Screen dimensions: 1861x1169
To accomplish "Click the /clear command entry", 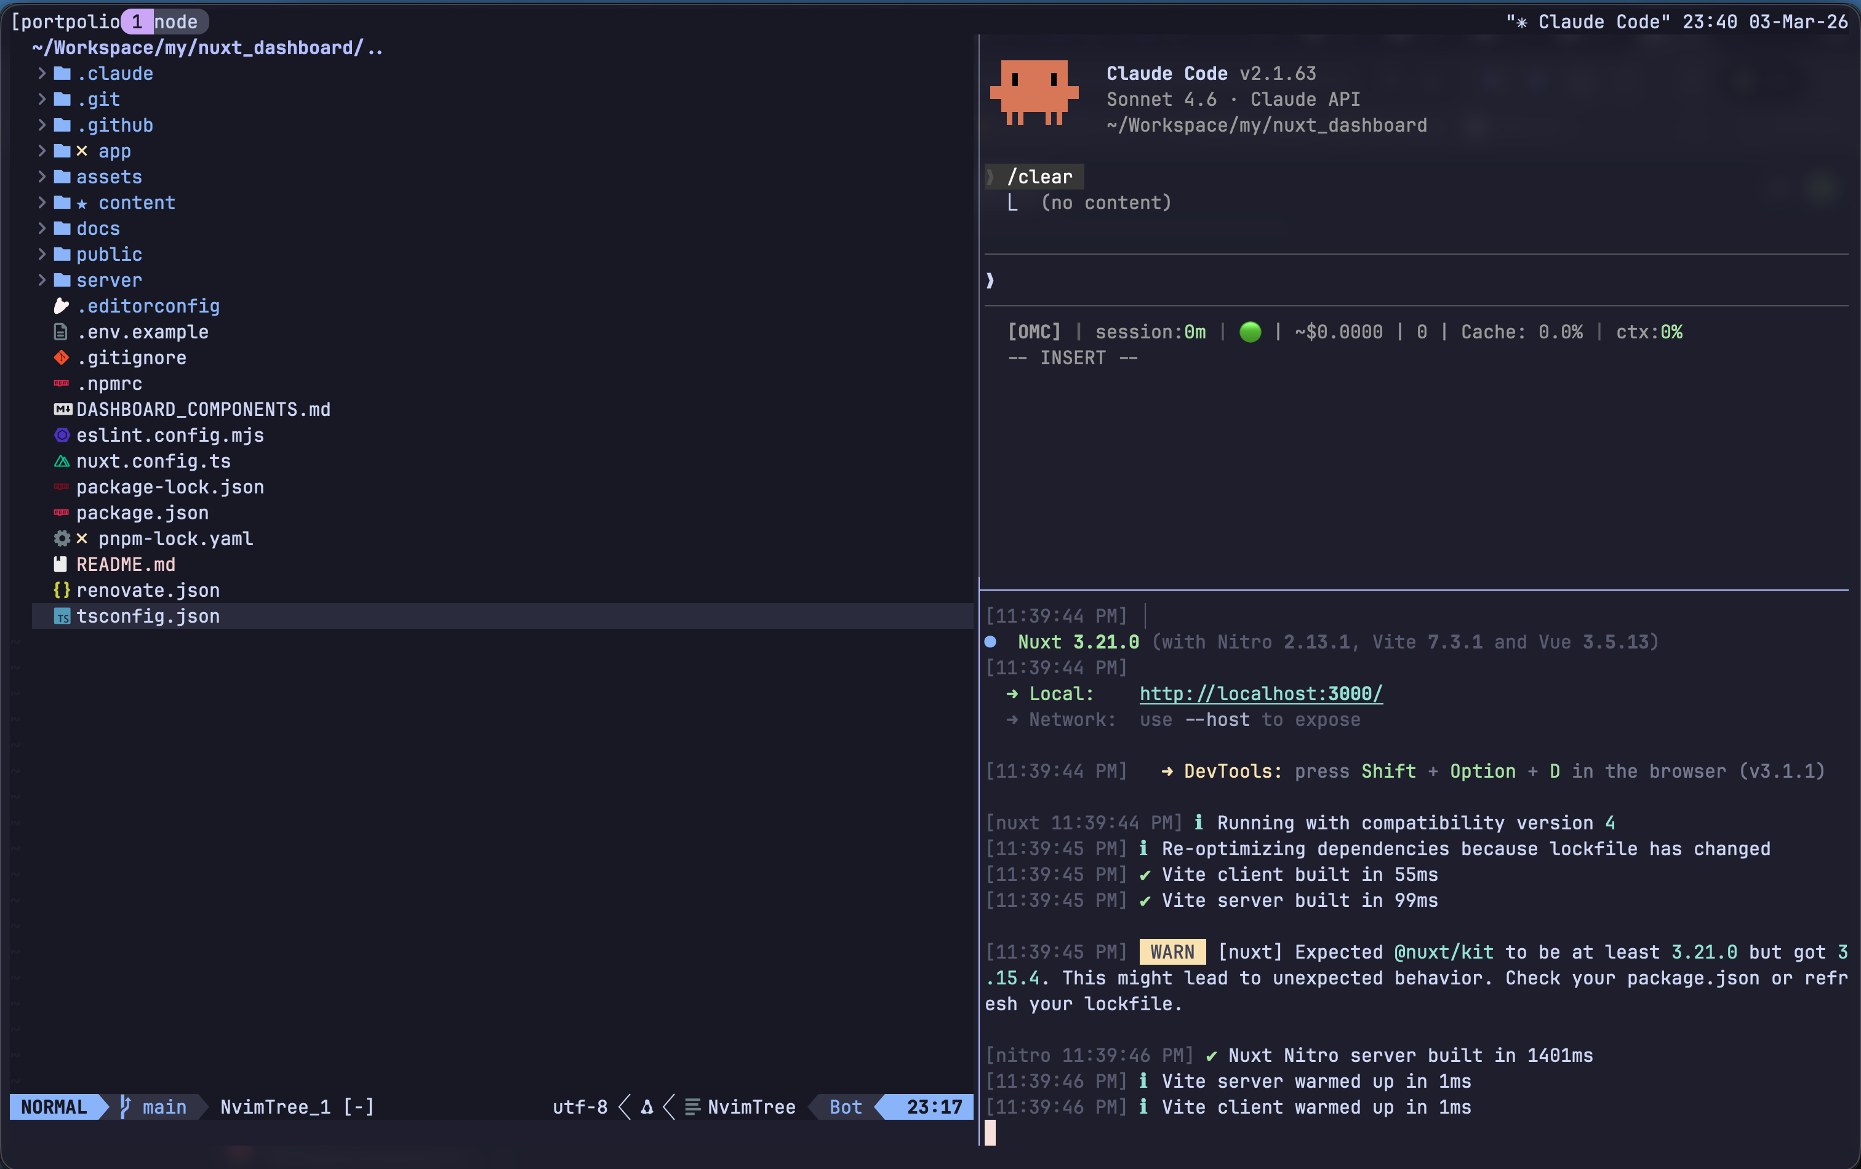I will coord(1041,176).
